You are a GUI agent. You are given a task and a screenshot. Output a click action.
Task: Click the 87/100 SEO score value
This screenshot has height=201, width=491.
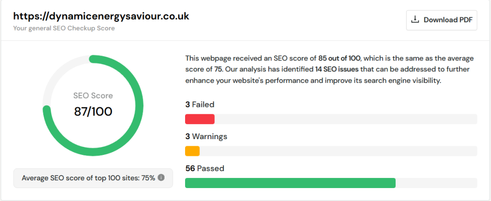93,111
